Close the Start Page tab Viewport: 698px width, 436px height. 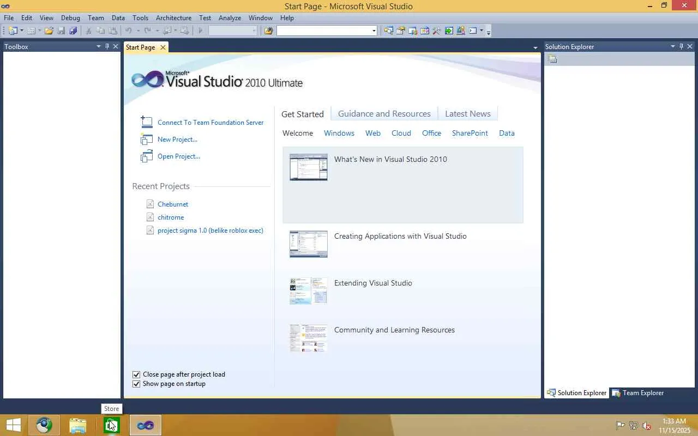pyautogui.click(x=163, y=47)
